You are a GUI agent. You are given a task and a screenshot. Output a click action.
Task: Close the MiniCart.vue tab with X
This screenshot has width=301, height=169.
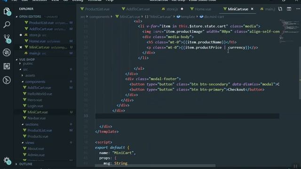(x=252, y=9)
